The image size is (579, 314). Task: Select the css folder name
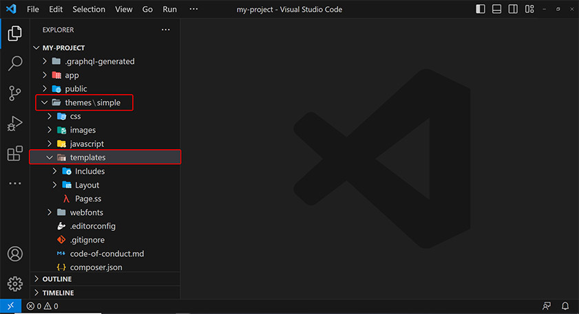point(75,116)
